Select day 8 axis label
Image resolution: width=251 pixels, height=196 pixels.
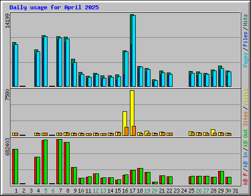tap(68, 191)
